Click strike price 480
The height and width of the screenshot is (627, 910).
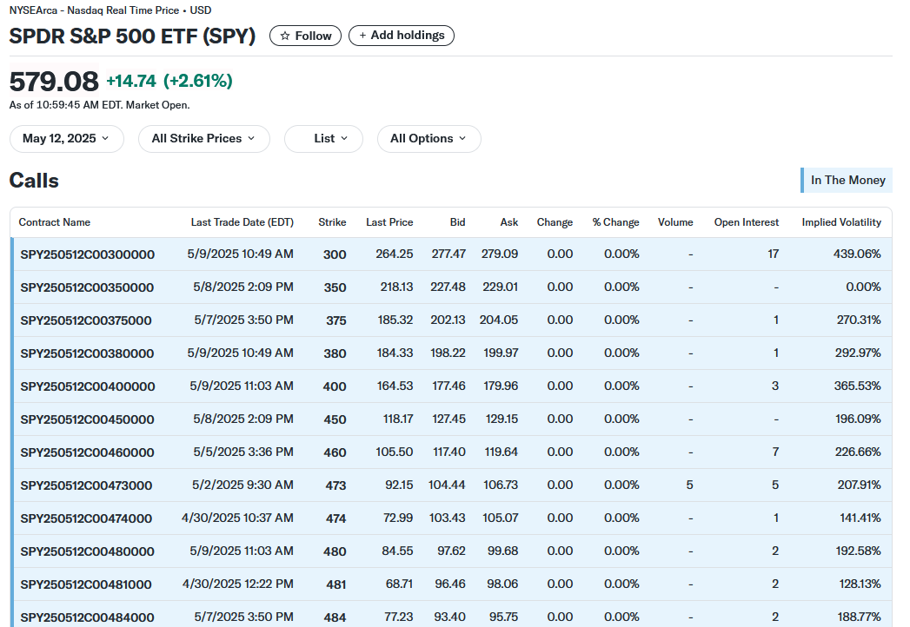pyautogui.click(x=335, y=551)
